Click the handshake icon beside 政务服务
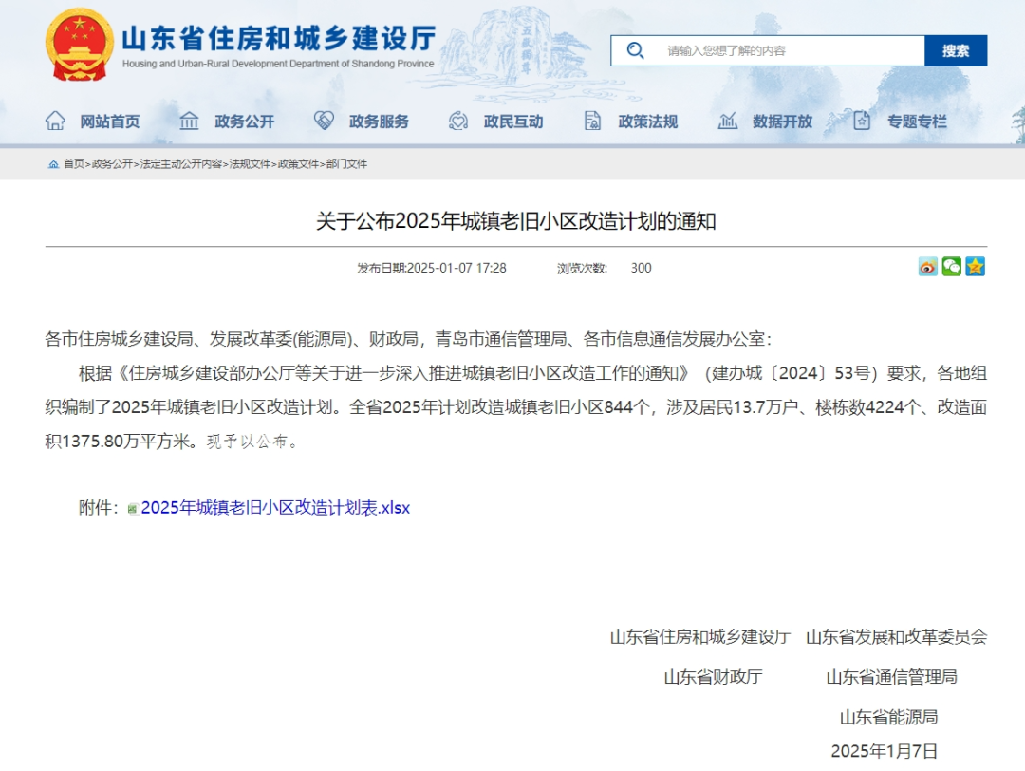Screen dimensions: 1025x771 325,122
